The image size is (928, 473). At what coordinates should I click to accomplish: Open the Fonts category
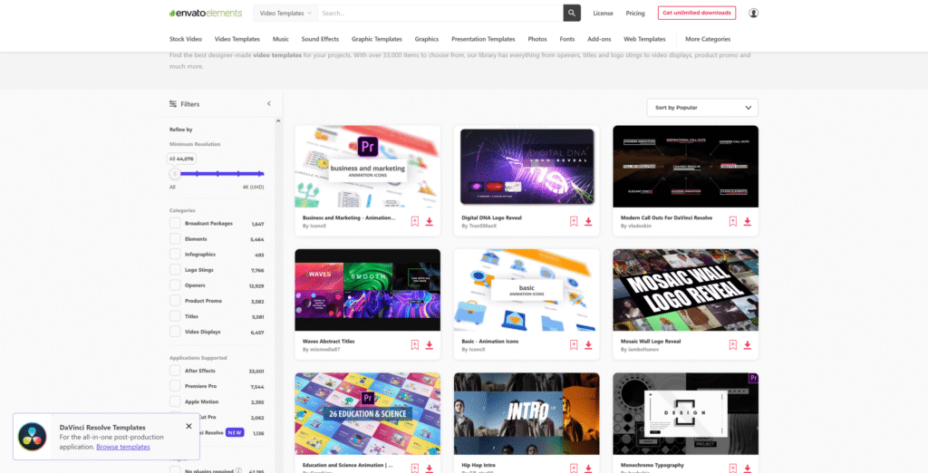click(x=567, y=39)
